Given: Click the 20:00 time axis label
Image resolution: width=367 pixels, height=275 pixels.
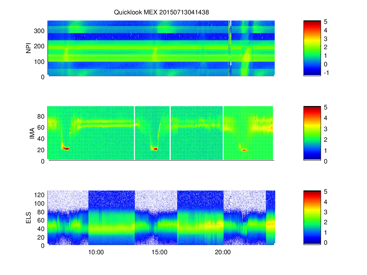Looking at the screenshot, I should click(x=223, y=252).
